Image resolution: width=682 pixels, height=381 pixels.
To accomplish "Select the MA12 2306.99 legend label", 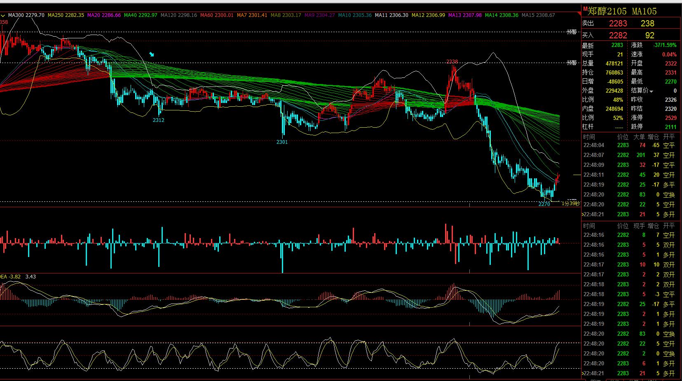I will point(429,15).
